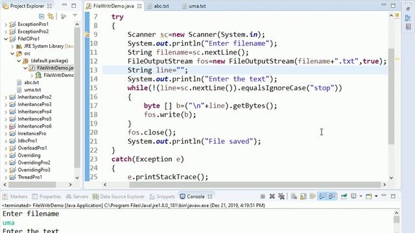This screenshot has height=233, width=415.
Task: Collapse all in Project Explorer
Action: pyautogui.click(x=41, y=16)
